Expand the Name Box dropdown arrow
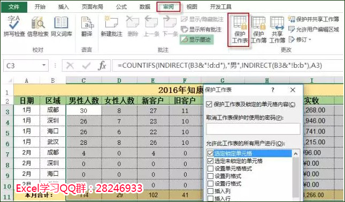This screenshot has height=202, width=345. tap(44, 65)
